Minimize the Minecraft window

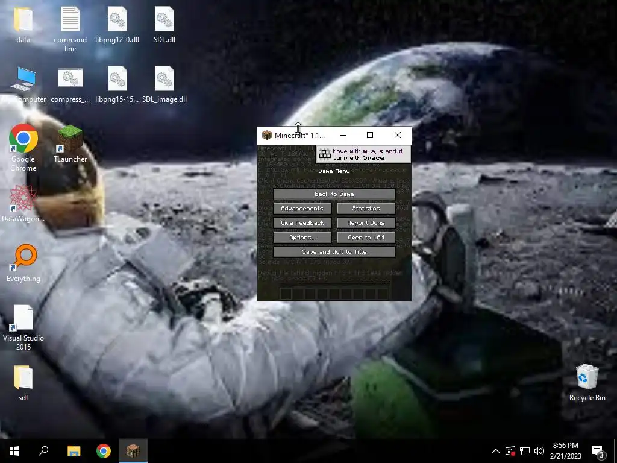[343, 135]
